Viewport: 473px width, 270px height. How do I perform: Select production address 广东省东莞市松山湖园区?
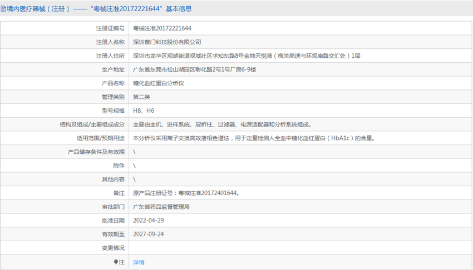pyautogui.click(x=194, y=69)
